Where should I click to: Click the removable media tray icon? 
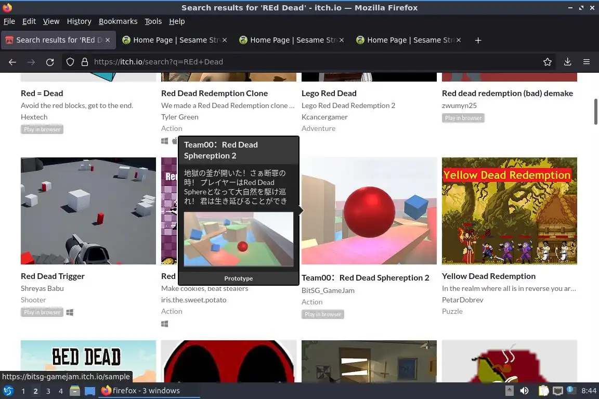point(509,391)
